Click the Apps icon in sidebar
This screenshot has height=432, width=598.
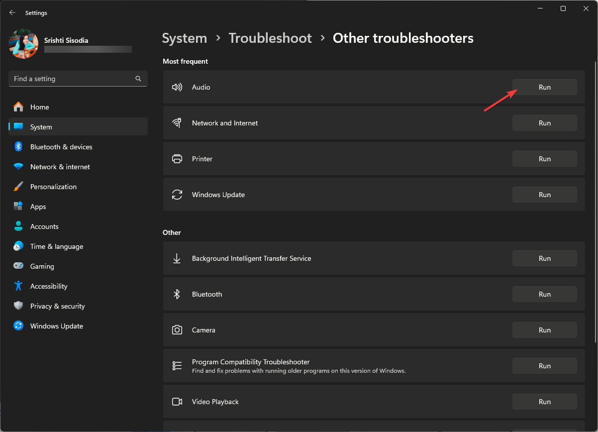(x=18, y=207)
